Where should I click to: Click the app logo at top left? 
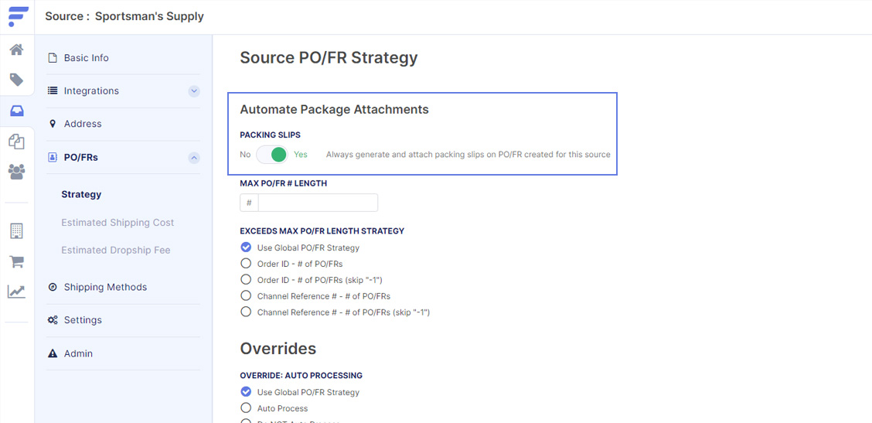18,16
